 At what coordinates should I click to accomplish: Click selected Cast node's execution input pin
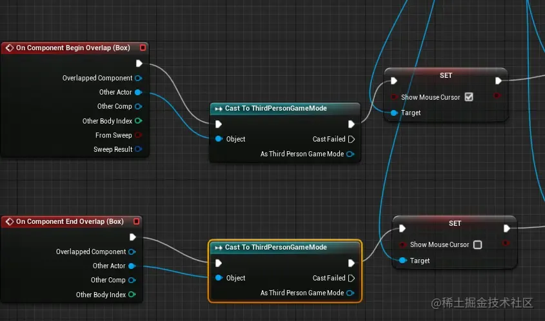[218, 263]
